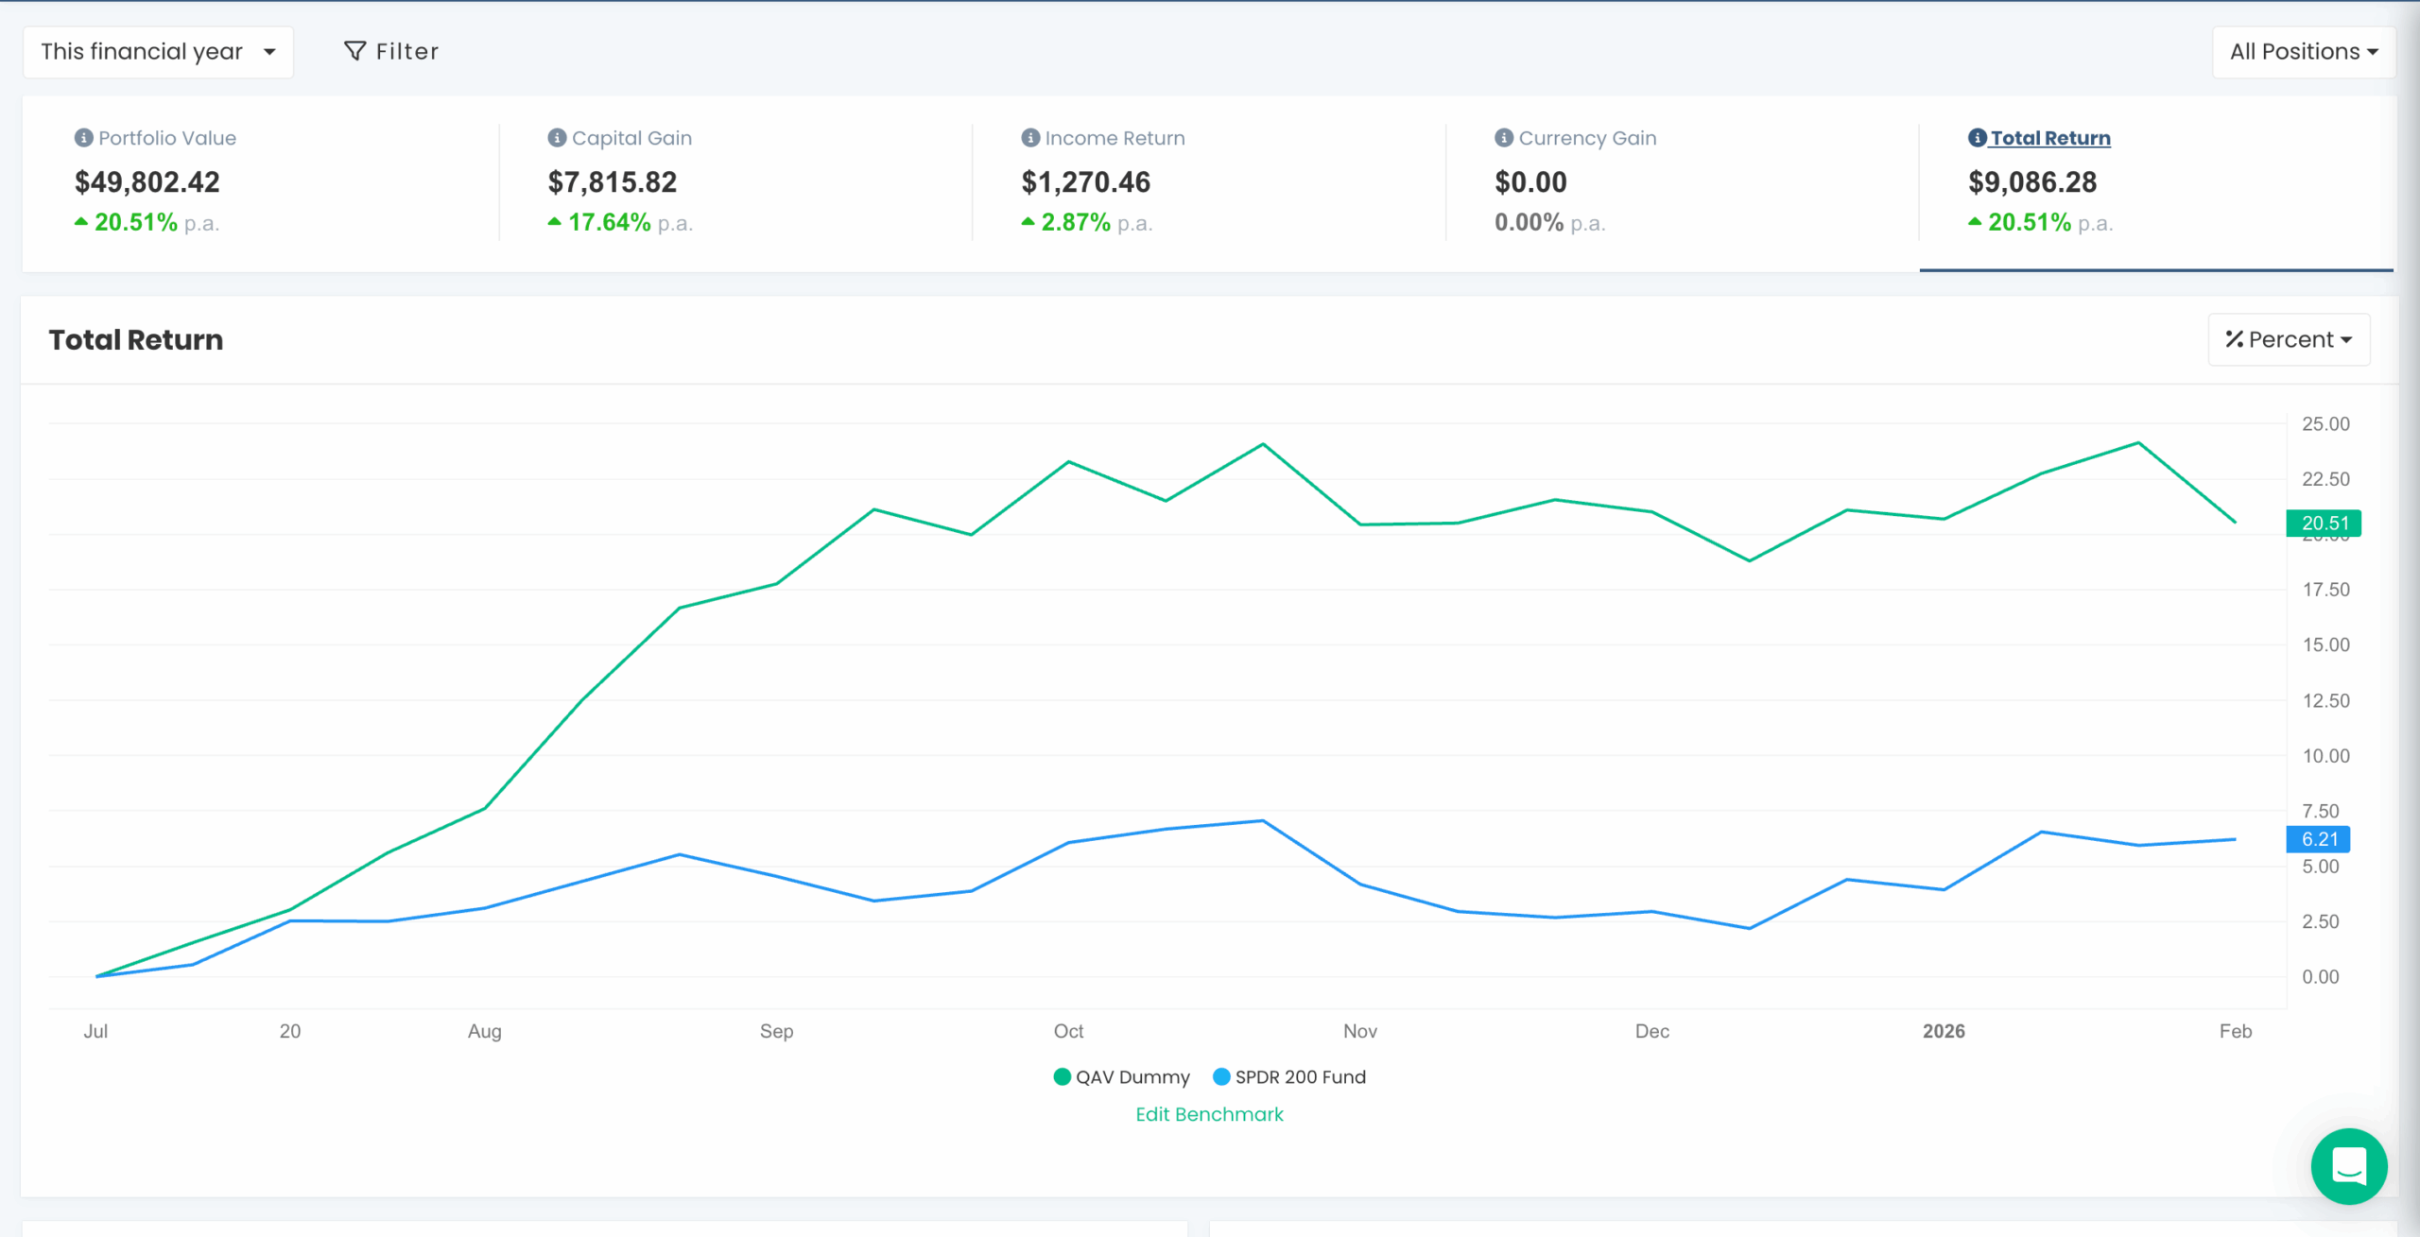This screenshot has height=1237, width=2420.
Task: Click the percent symbol icon on the display selector
Action: tap(2233, 338)
